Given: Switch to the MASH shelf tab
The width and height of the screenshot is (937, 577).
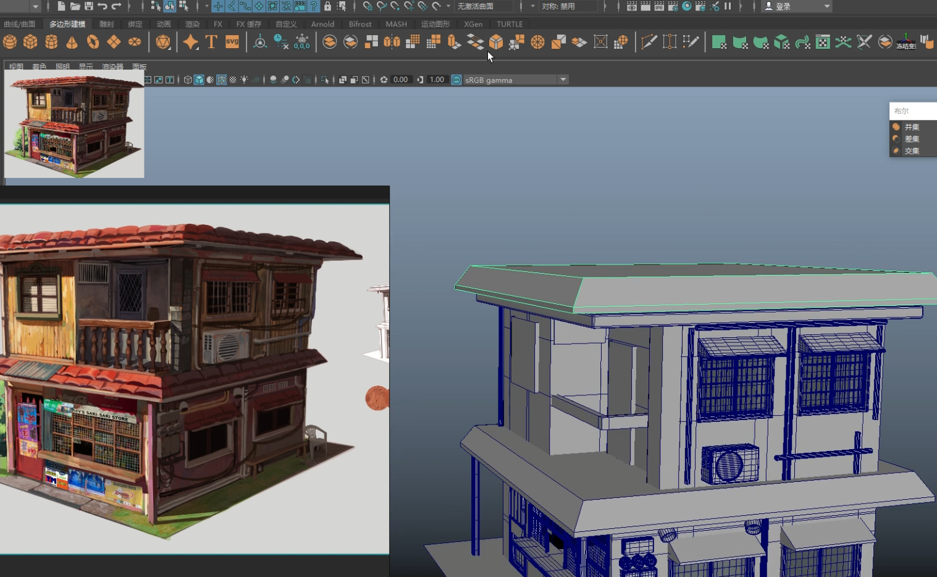Looking at the screenshot, I should tap(396, 24).
